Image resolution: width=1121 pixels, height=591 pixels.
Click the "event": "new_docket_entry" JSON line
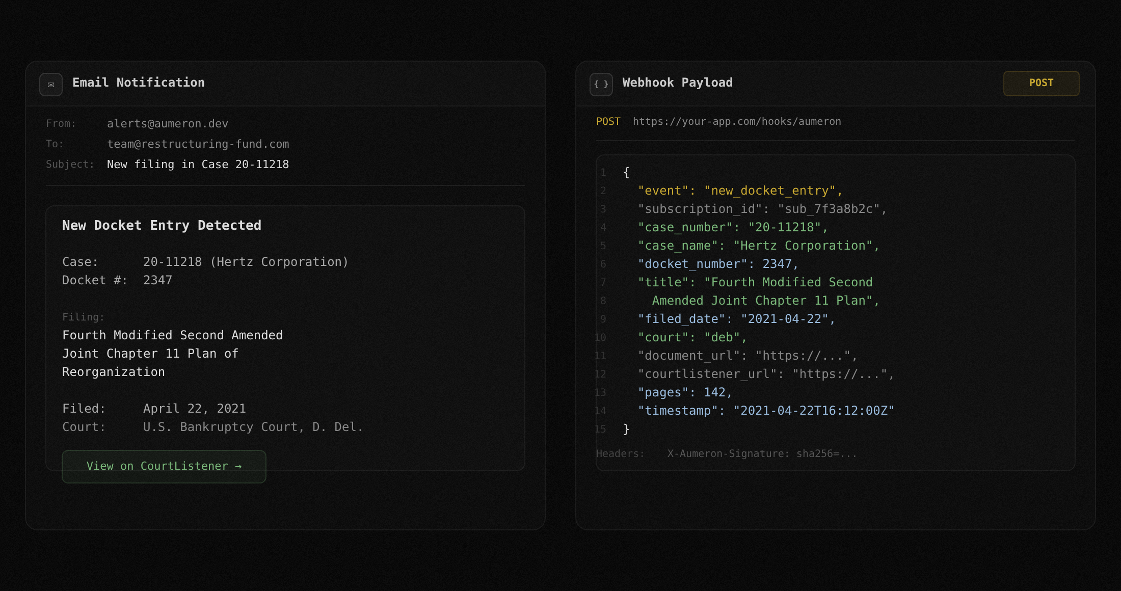[740, 191]
